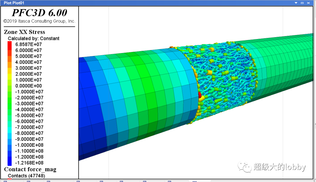The height and width of the screenshot is (182, 316).
Task: Click the Itasca Consulting Group copyright line
Action: [39, 21]
